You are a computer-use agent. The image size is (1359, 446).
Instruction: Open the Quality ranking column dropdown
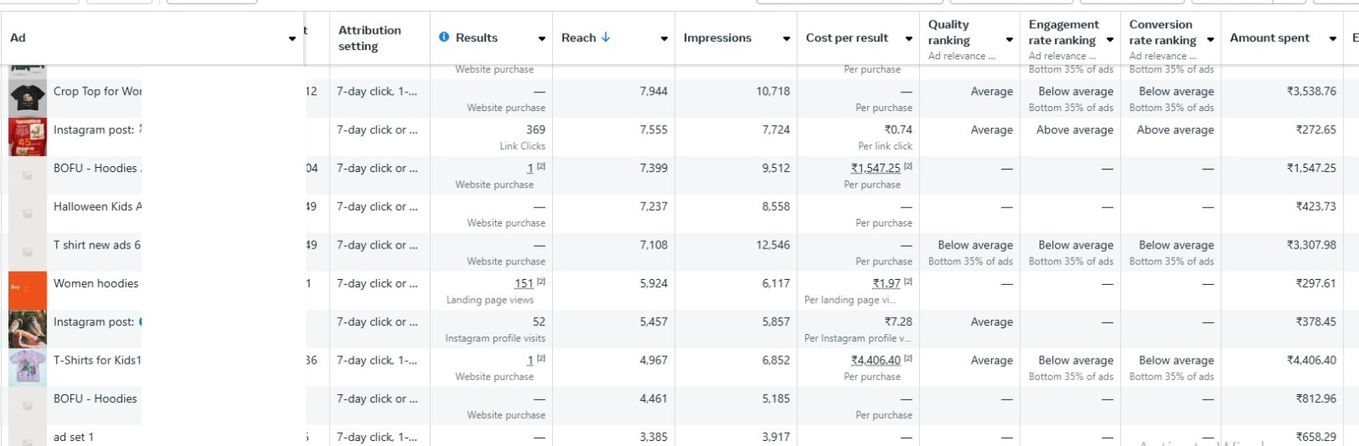tap(1009, 40)
